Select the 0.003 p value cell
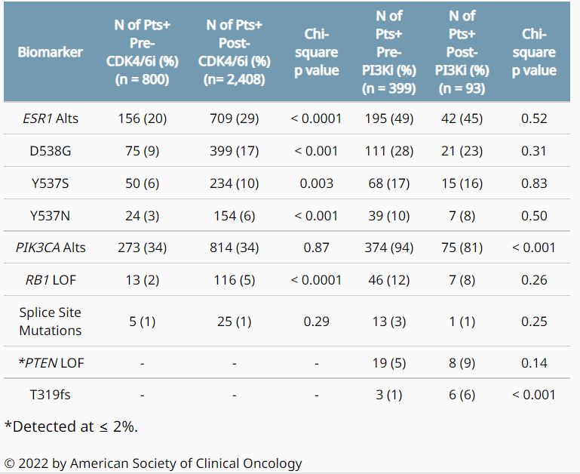580x474 pixels. pyautogui.click(x=318, y=183)
